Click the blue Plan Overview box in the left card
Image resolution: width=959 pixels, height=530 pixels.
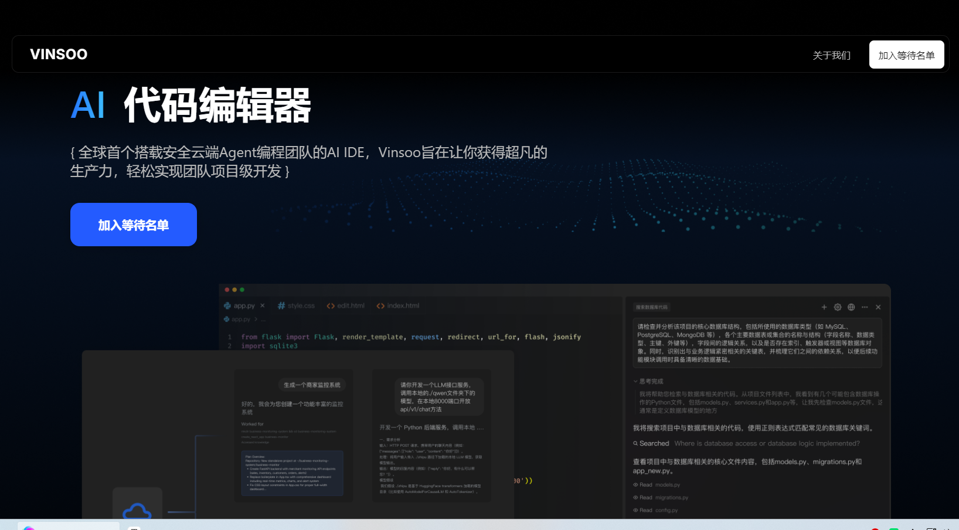click(293, 473)
